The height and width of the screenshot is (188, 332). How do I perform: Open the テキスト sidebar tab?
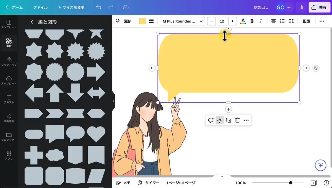[9, 99]
